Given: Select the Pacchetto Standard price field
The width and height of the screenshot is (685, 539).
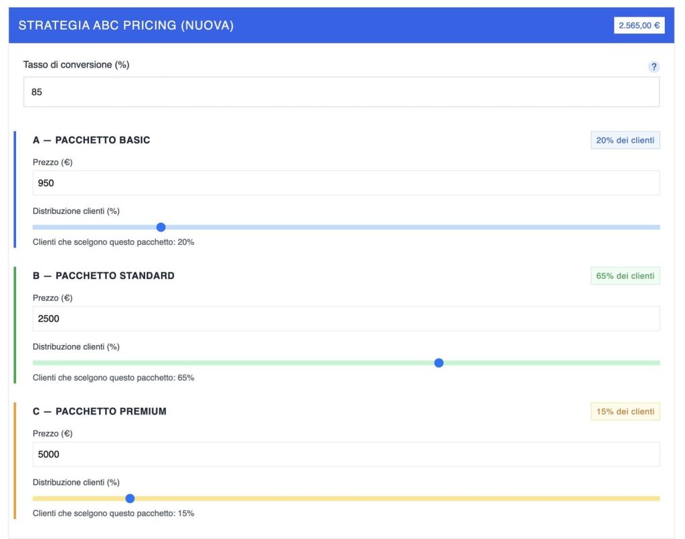Looking at the screenshot, I should [346, 318].
